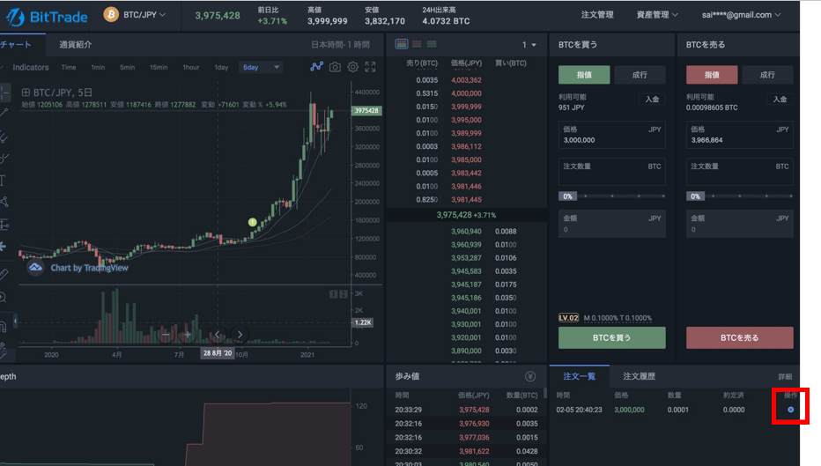Viewport: 821px width, 466px height.
Task: Click the buy amount percentage slider
Action: [x=612, y=196]
